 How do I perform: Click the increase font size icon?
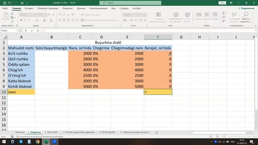49,15
